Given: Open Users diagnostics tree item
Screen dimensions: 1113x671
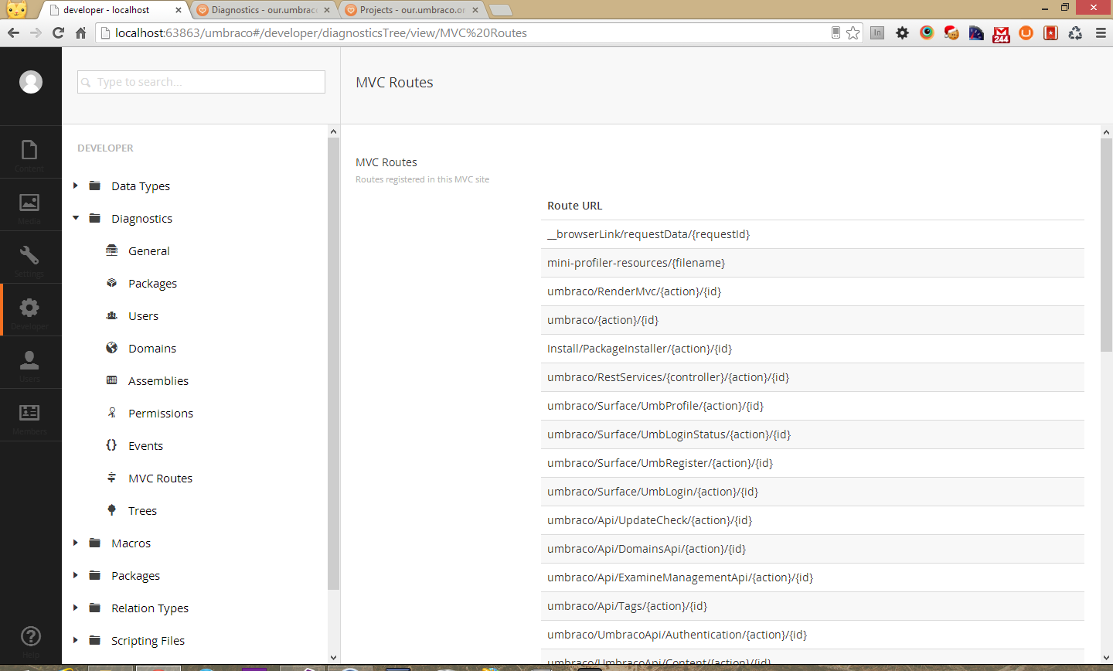Looking at the screenshot, I should (x=143, y=316).
